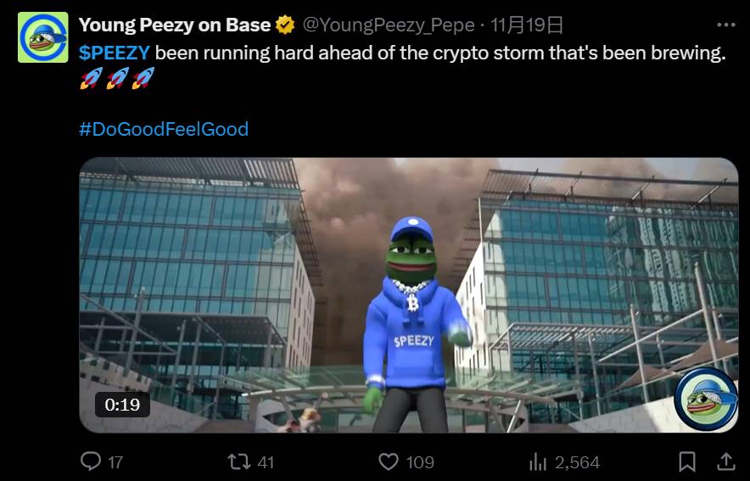The width and height of the screenshot is (750, 481).
Task: Repost this tweet with retweet icon
Action: coord(238,461)
